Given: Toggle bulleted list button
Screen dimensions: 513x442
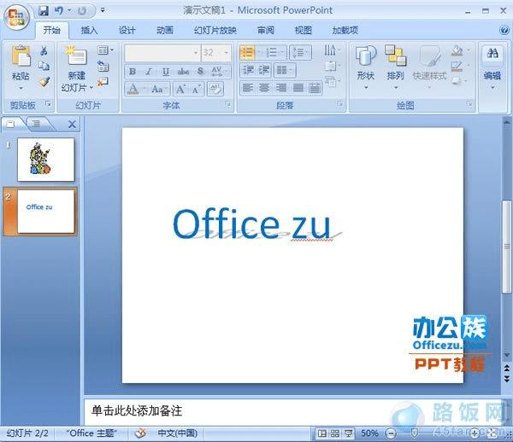Looking at the screenshot, I should 247,52.
